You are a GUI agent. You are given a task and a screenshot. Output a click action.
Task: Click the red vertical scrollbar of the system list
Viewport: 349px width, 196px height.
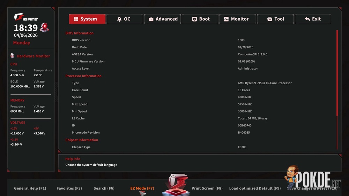pyautogui.click(x=337, y=73)
